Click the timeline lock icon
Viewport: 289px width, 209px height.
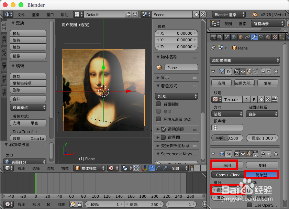point(80,204)
